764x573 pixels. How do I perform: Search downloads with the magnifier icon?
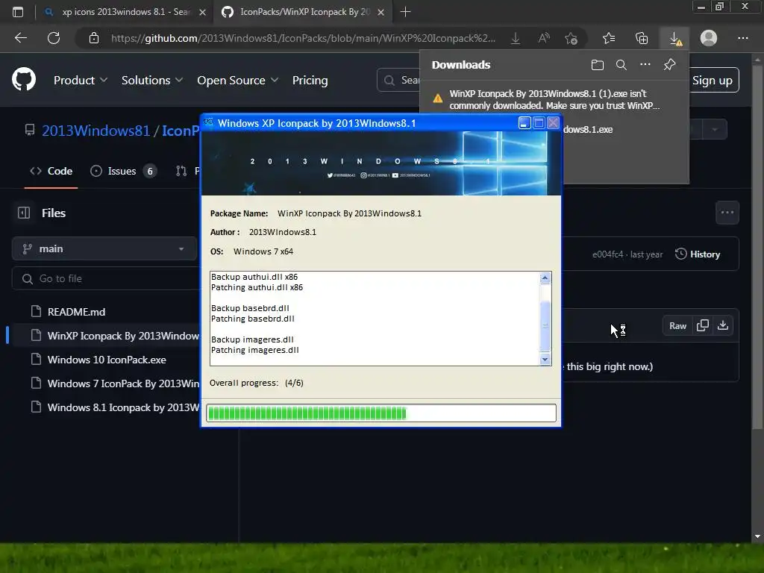coord(621,65)
